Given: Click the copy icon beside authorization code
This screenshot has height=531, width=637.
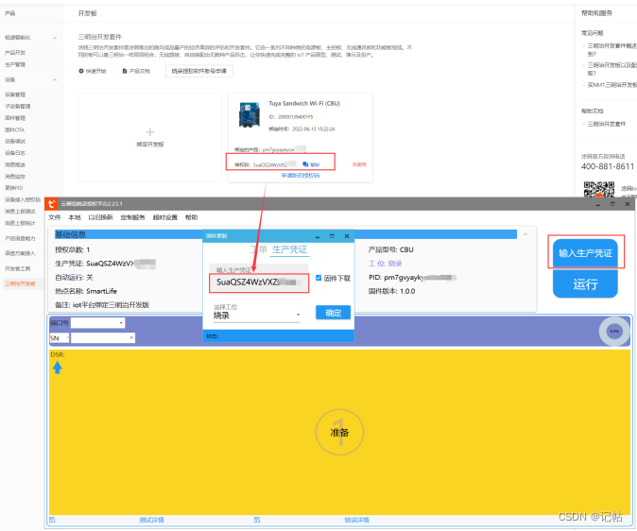Looking at the screenshot, I should pyautogui.click(x=305, y=164).
